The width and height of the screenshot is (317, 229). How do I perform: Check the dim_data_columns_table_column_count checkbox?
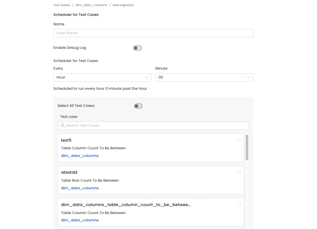(239, 205)
